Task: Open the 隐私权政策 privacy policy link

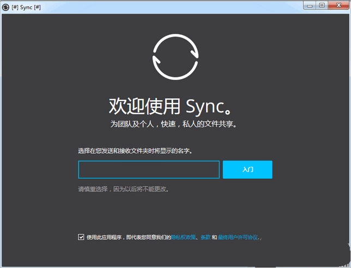Action: click(183, 237)
